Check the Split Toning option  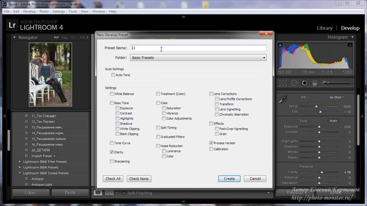coord(158,128)
